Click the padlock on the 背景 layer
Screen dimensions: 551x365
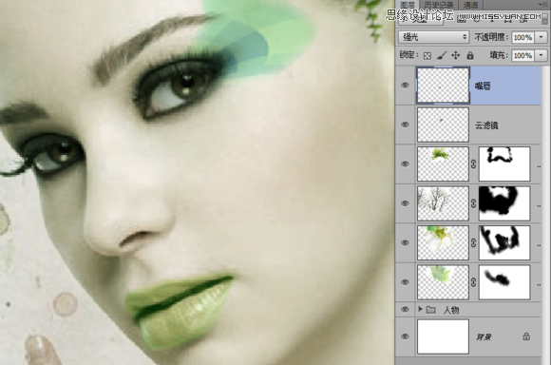pos(526,336)
